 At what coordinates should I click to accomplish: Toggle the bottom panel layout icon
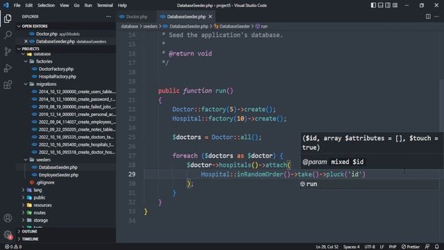click(x=381, y=5)
